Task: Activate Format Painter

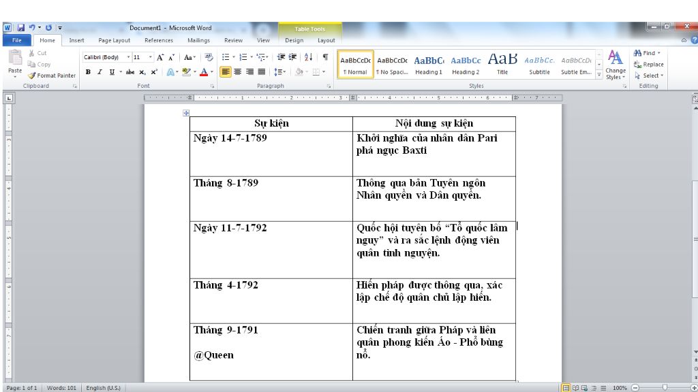Action: (x=52, y=76)
